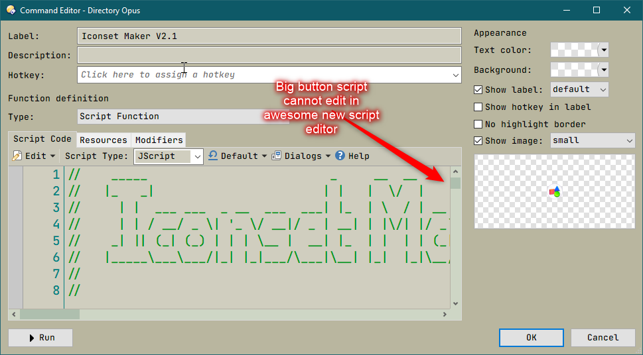Toggle the Show label checkbox
This screenshot has width=643, height=355.
coord(478,89)
